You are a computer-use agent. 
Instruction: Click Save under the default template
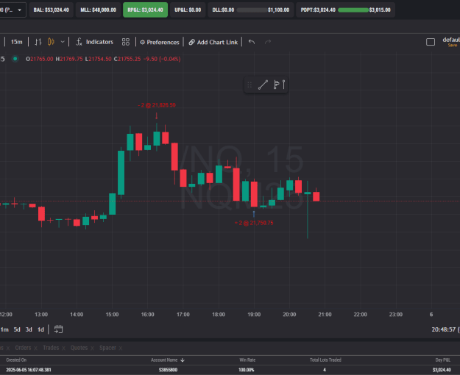pyautogui.click(x=453, y=45)
